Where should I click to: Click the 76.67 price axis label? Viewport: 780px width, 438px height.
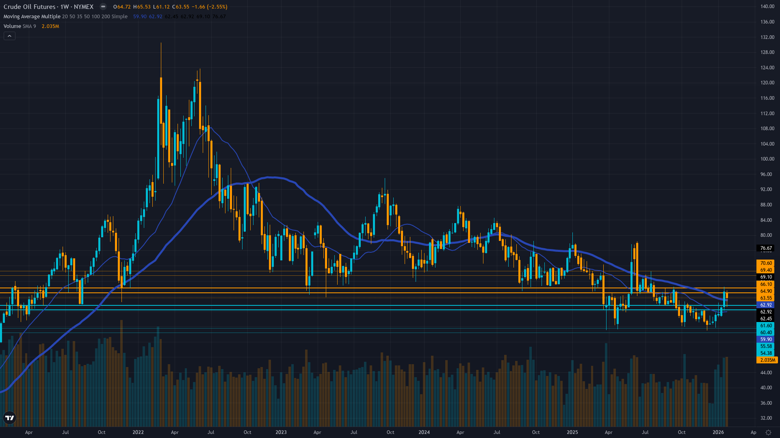[x=766, y=248]
